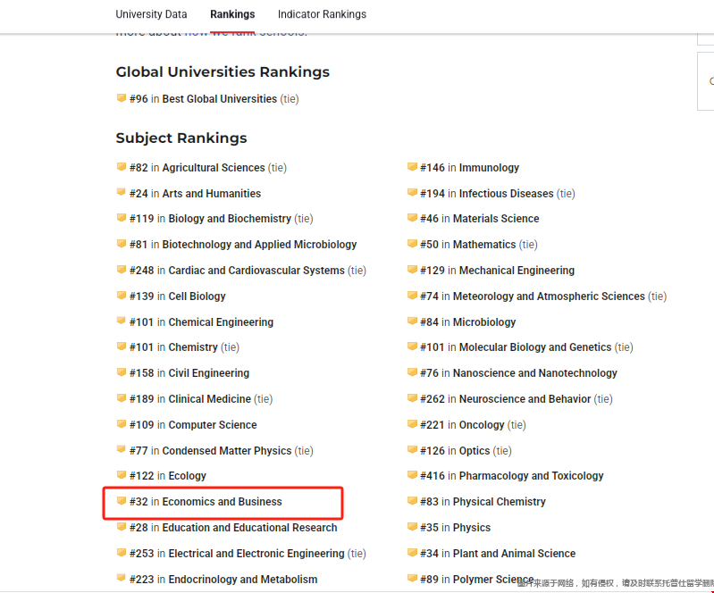Open Cardiac and Cardiovascular Systems ranking
This screenshot has width=714, height=593.
click(x=256, y=271)
